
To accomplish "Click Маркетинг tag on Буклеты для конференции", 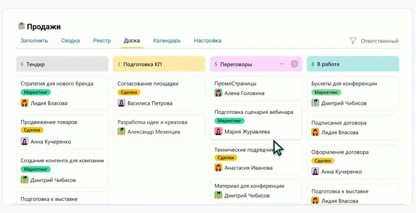I will tap(326, 92).
